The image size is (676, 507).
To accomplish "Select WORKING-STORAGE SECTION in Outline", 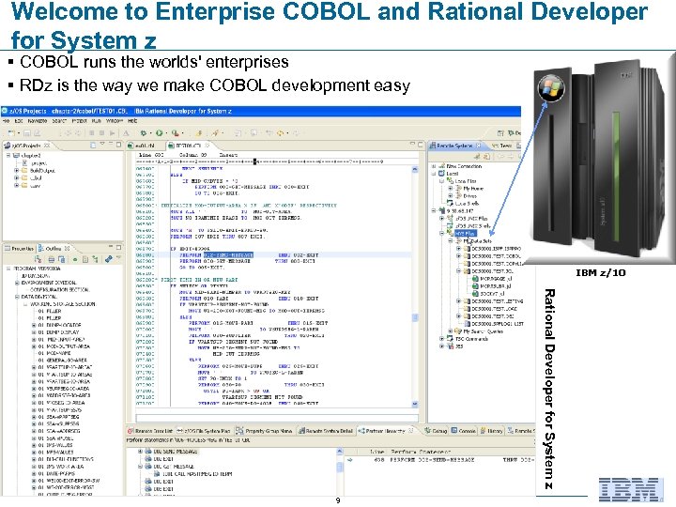I will [63, 304].
